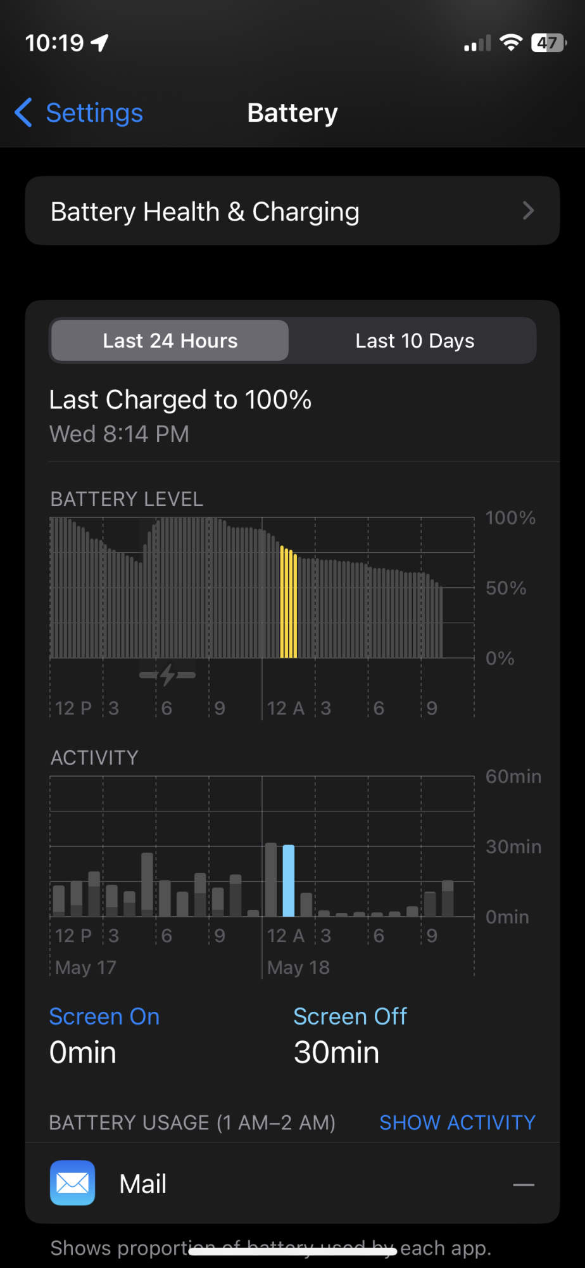The width and height of the screenshot is (585, 1268).
Task: Tap the tall 6 PM activity bar on May 17
Action: (x=147, y=884)
